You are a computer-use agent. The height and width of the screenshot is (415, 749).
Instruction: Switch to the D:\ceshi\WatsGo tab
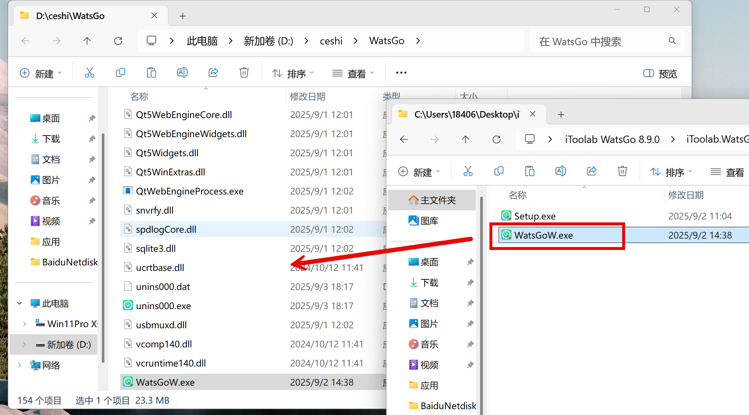coord(70,16)
